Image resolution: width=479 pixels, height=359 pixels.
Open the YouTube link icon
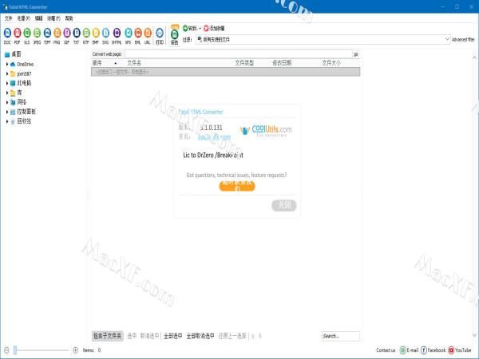[451, 350]
